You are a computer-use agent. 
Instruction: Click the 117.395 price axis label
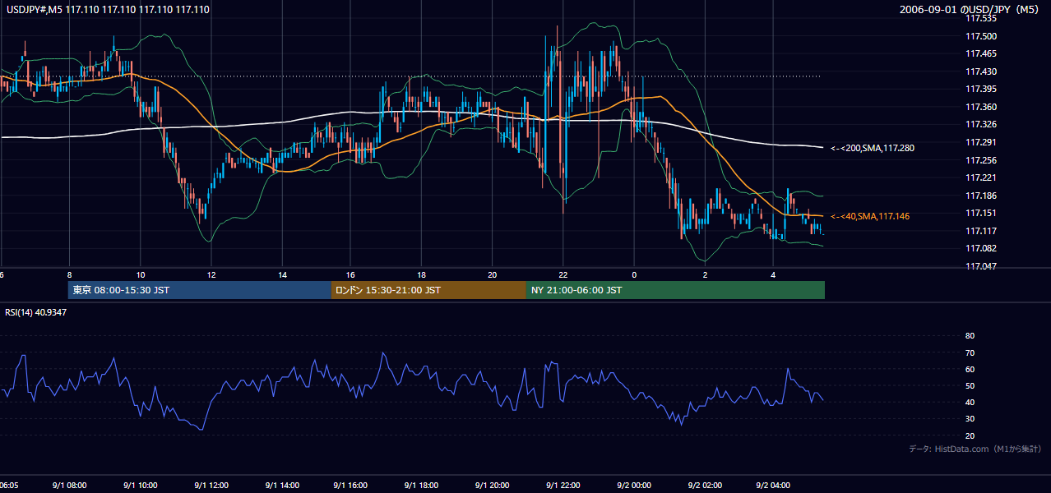click(981, 90)
